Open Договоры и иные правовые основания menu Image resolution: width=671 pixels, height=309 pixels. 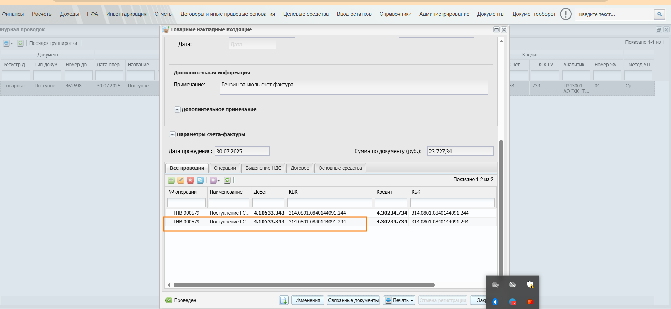228,14
